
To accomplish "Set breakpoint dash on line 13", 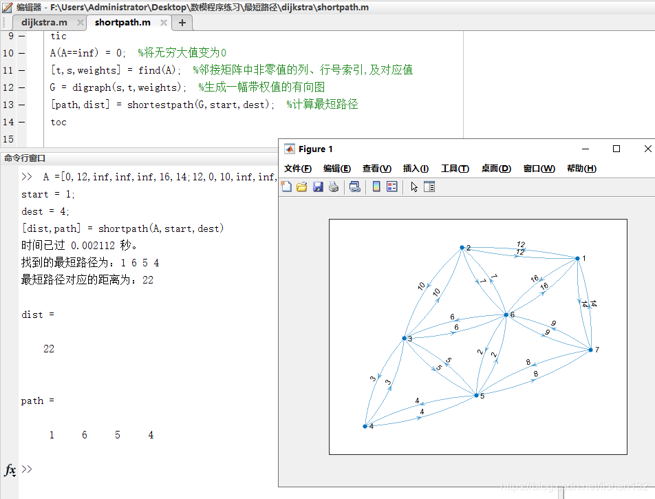I will [x=22, y=105].
